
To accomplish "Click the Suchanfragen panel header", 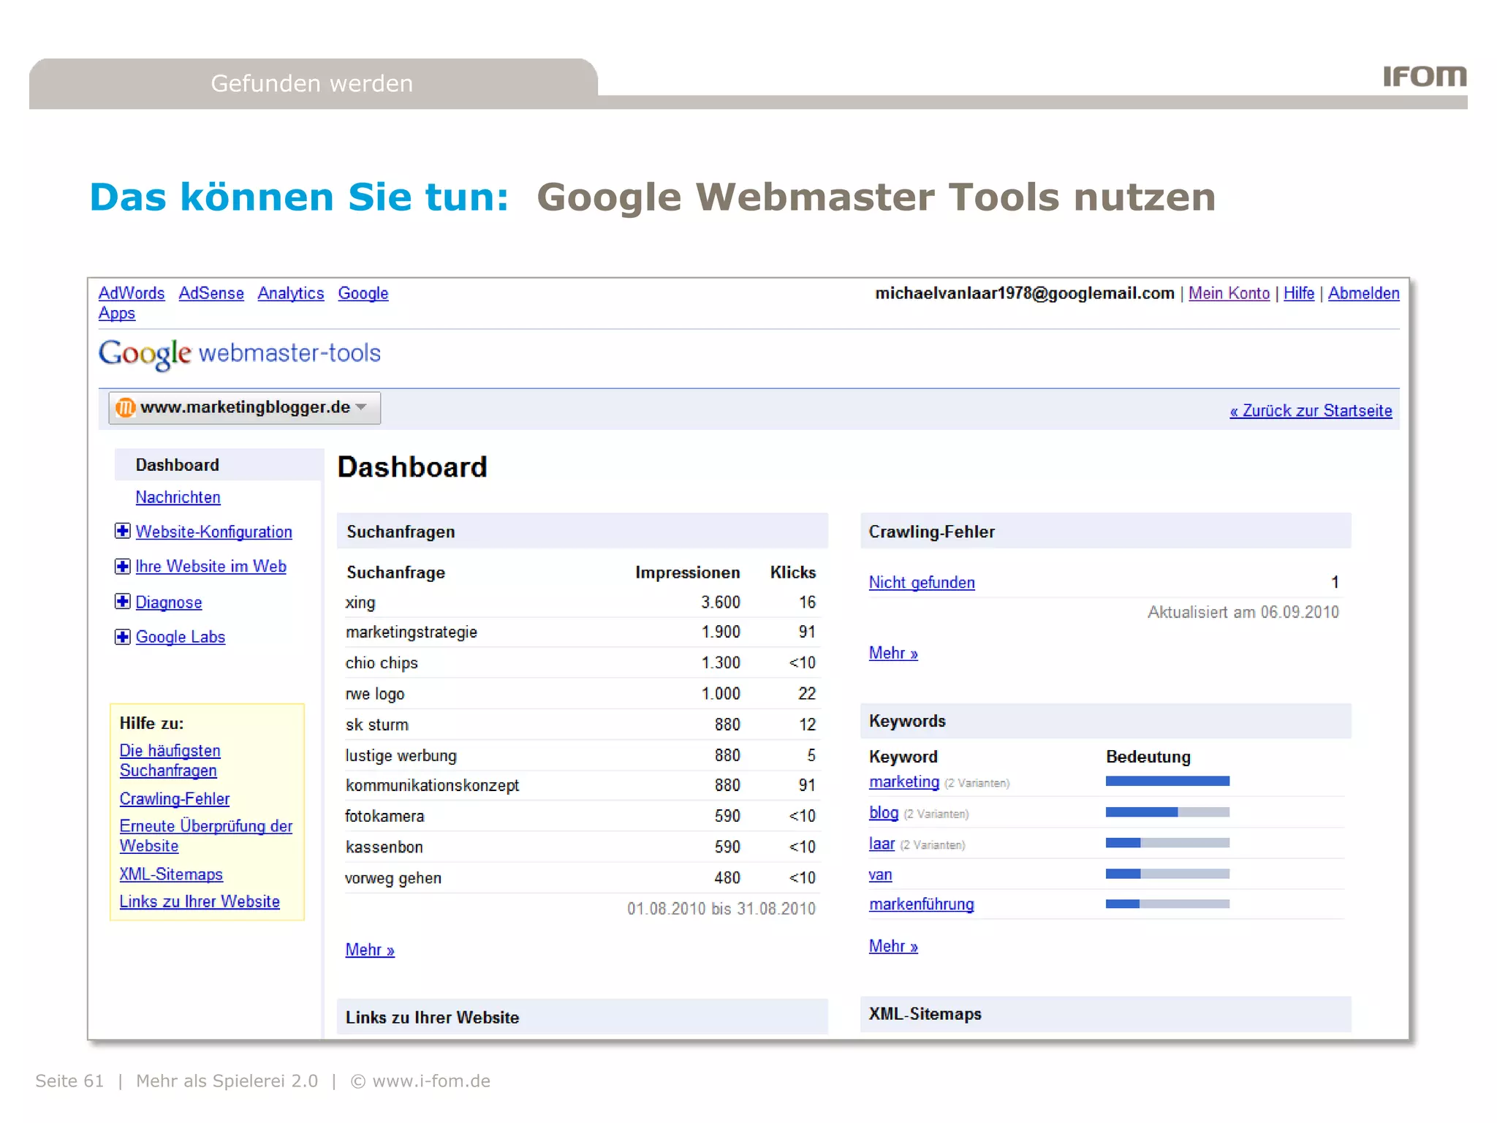I will 583,532.
